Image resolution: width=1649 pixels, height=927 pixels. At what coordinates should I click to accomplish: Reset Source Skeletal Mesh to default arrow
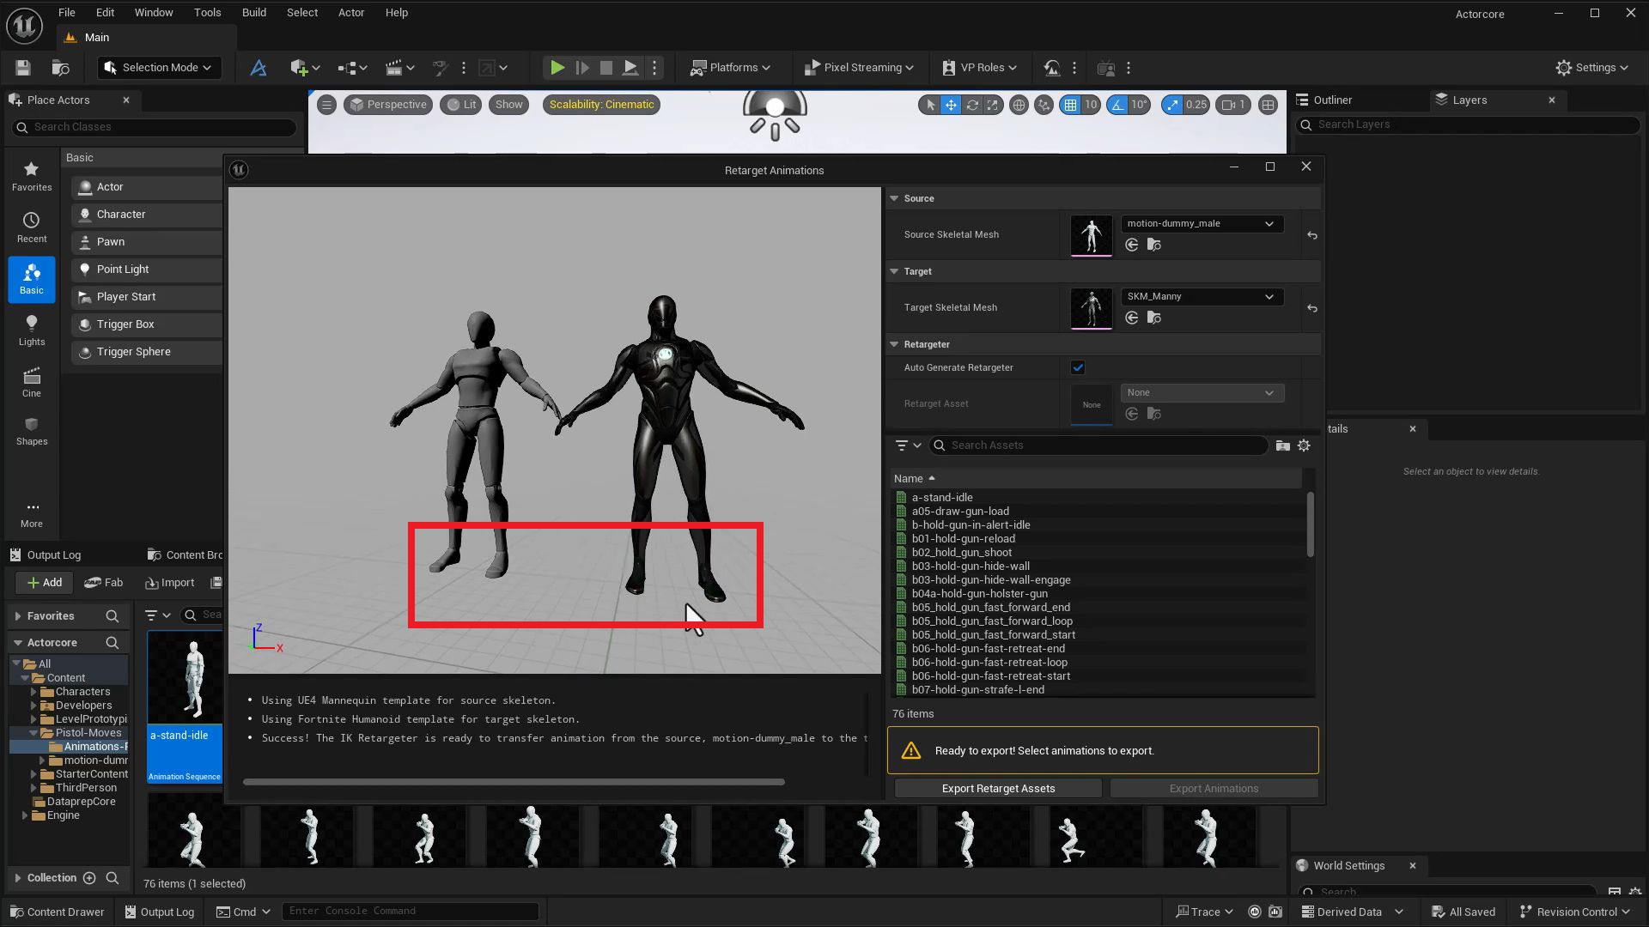(x=1312, y=235)
